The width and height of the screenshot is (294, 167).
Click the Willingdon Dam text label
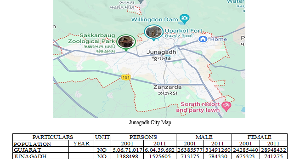[x=154, y=19]
